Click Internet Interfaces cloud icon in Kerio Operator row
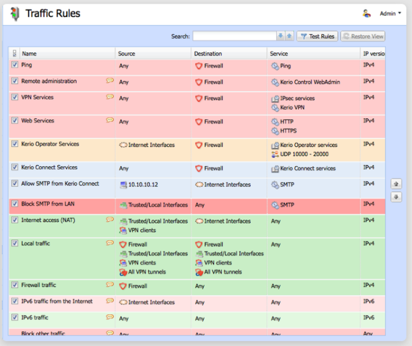The image size is (412, 346). point(123,145)
